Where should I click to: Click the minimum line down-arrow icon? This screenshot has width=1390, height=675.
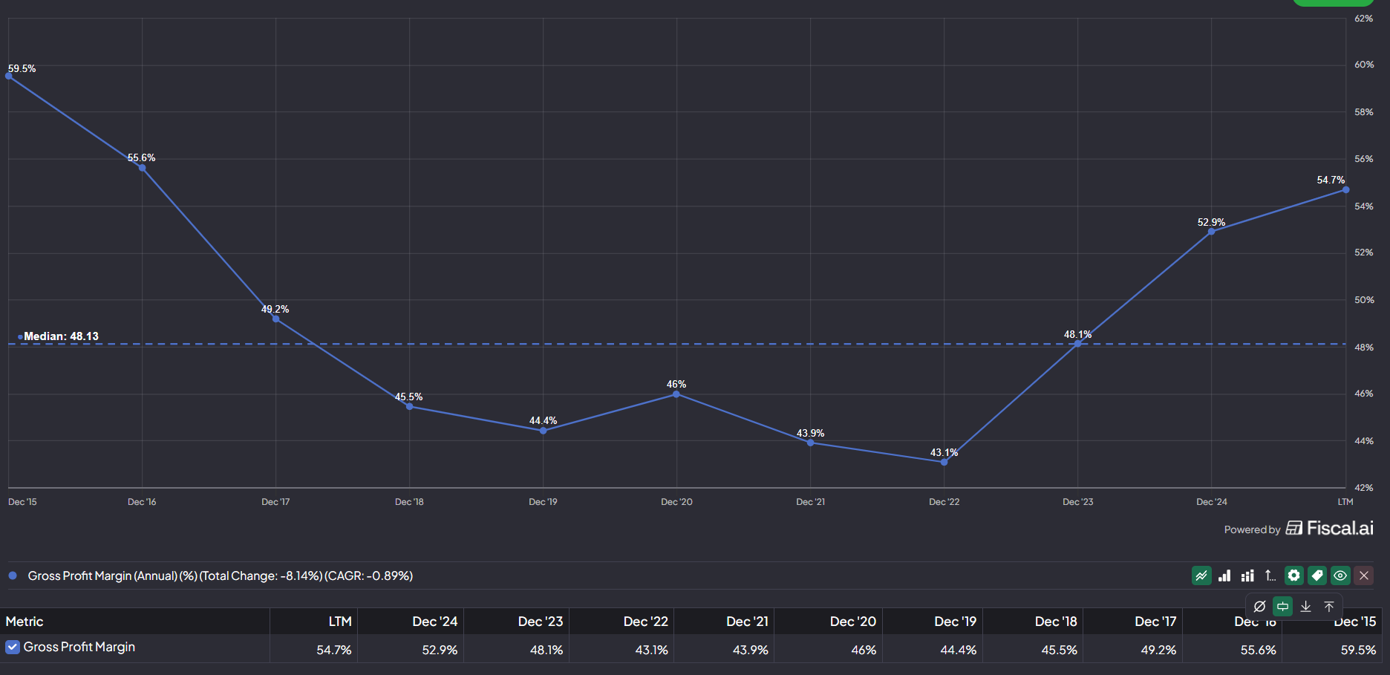tap(1305, 607)
